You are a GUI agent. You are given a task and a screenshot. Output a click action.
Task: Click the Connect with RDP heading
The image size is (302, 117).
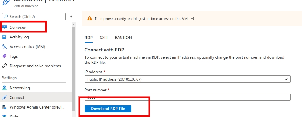104,50
